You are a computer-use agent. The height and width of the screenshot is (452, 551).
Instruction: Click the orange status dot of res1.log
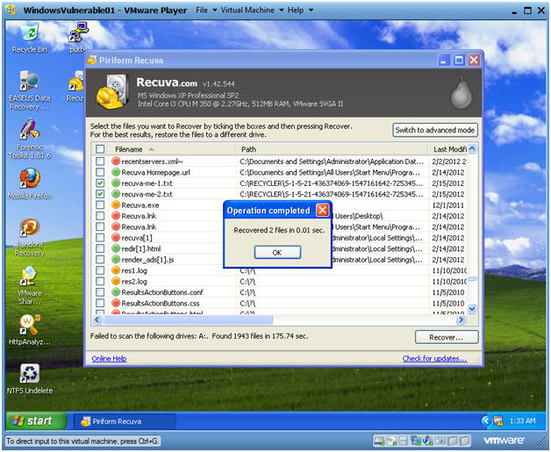(116, 270)
